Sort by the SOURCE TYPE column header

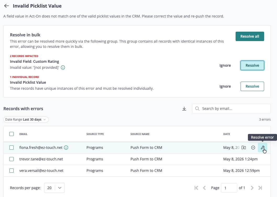click(95, 134)
